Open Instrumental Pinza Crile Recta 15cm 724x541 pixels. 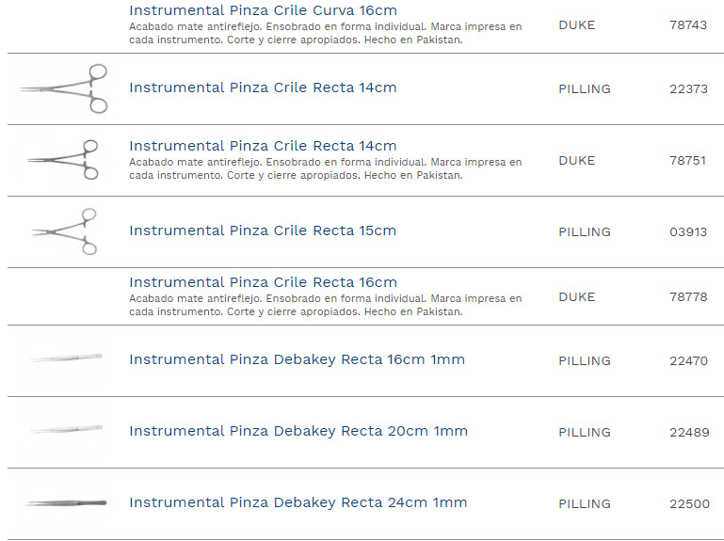(263, 231)
